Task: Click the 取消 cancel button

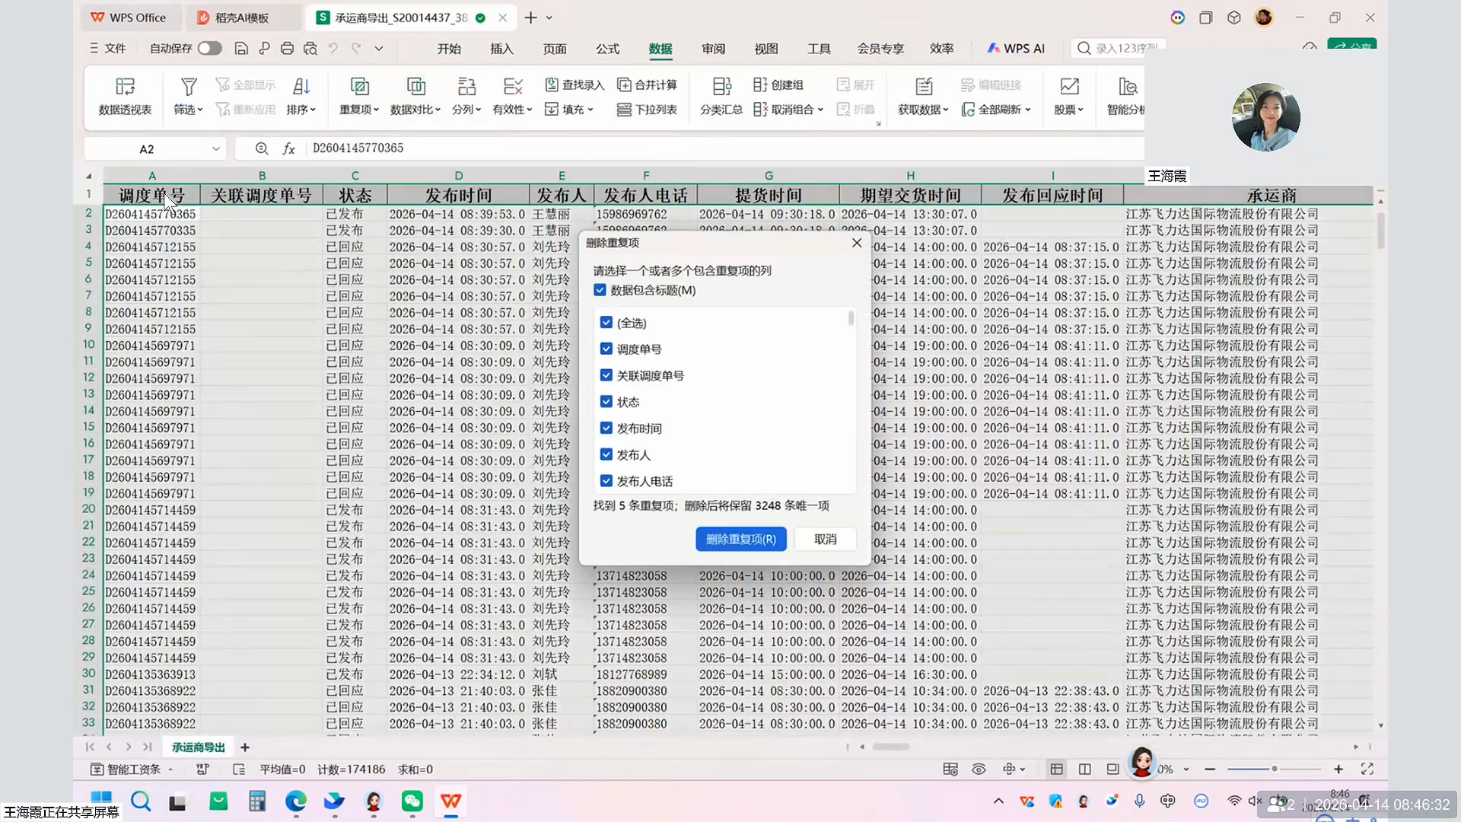Action: 825,539
